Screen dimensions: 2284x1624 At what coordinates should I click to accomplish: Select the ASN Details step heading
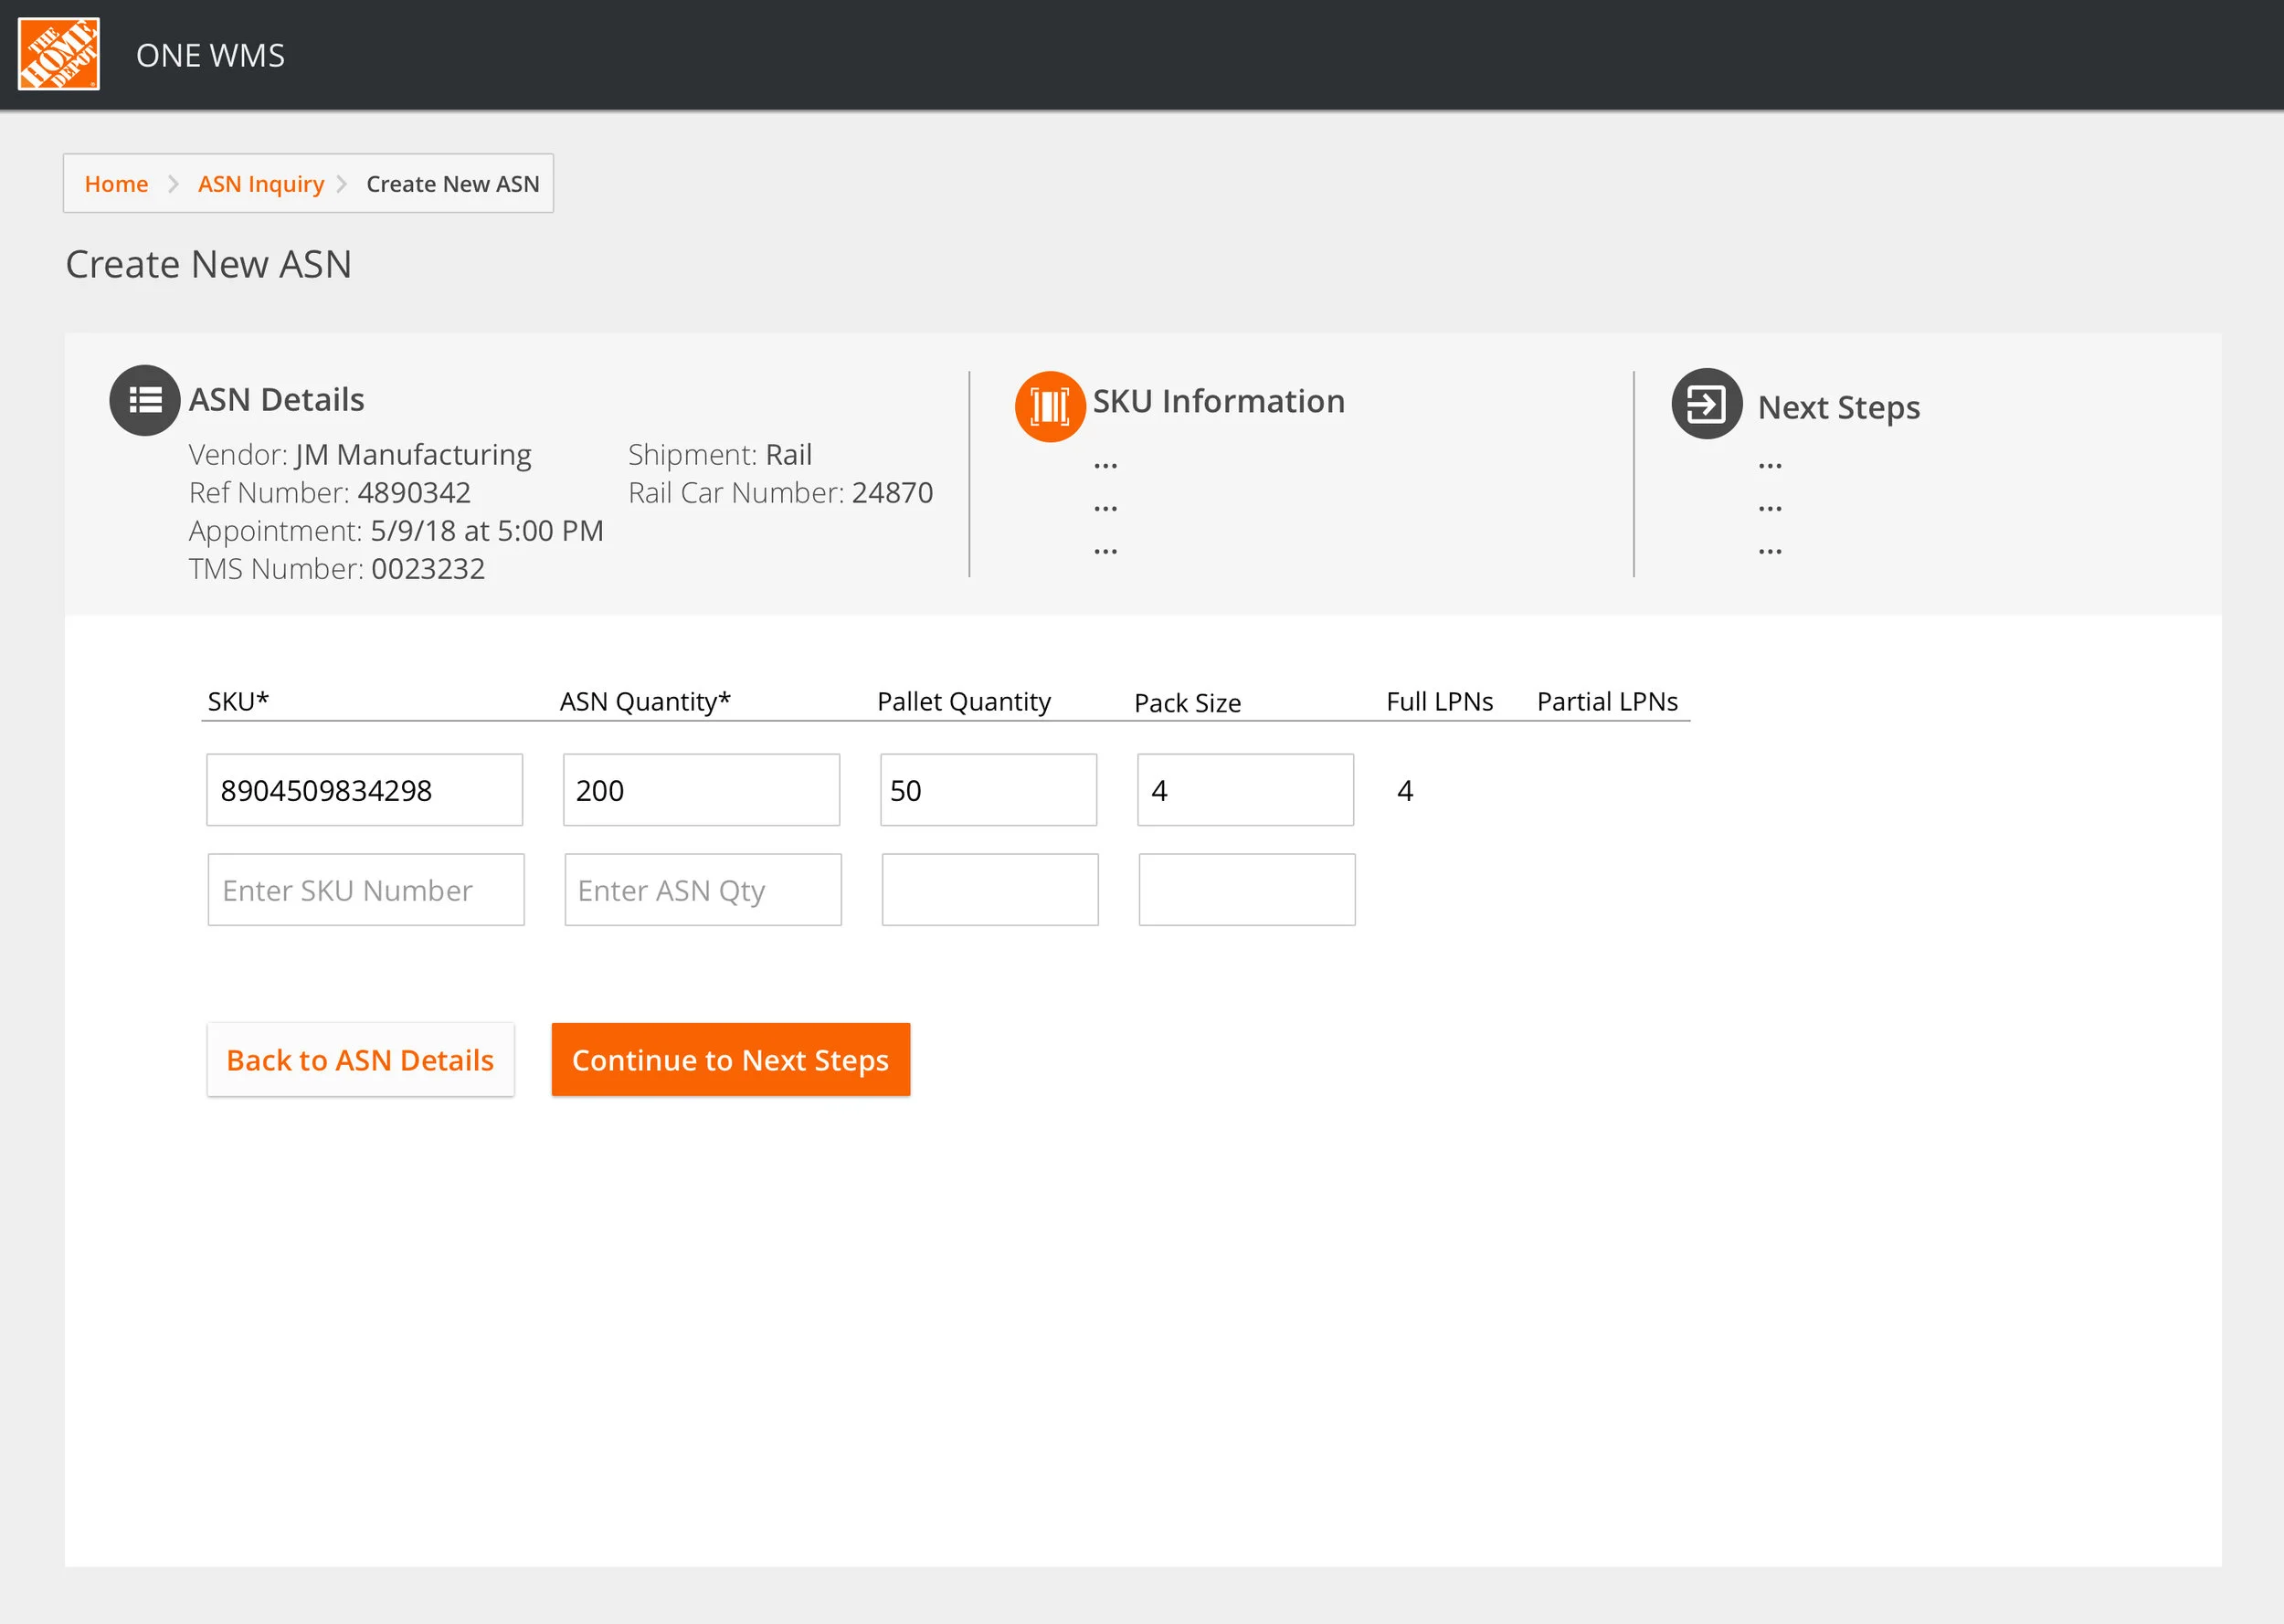click(x=276, y=399)
